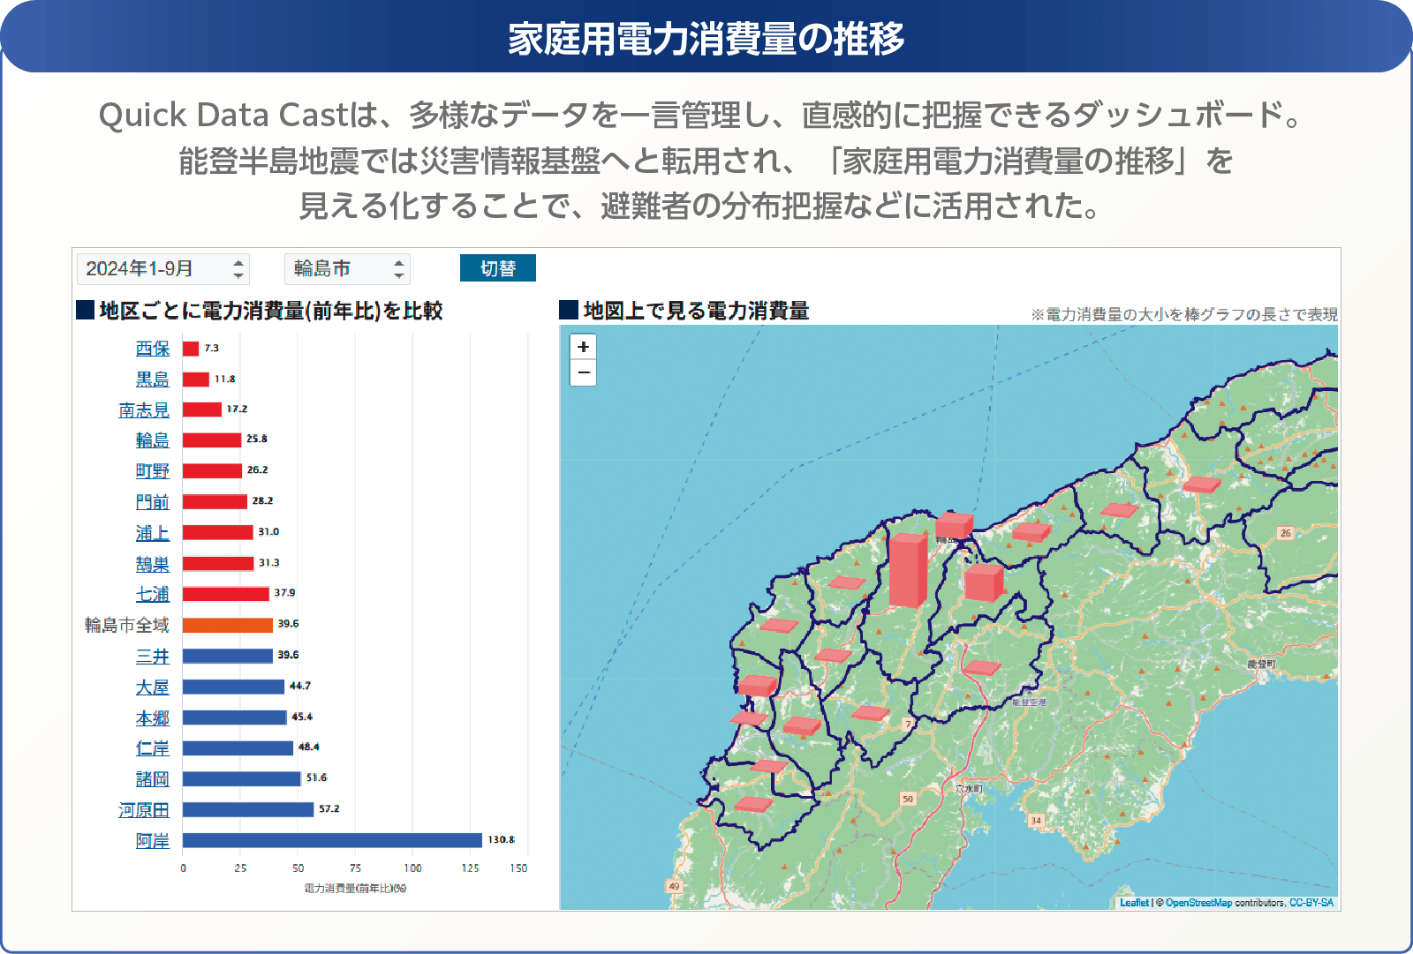
Task: Click route 26 road marker on map
Action: coord(1286,533)
